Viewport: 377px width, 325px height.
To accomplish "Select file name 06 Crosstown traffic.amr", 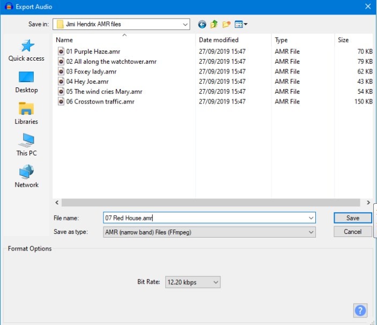I will point(100,102).
